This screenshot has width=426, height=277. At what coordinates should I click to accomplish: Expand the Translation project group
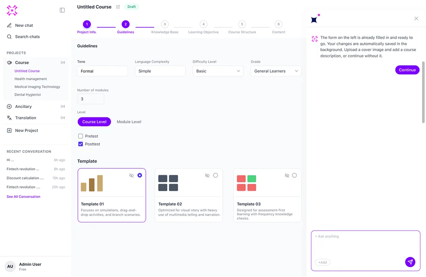point(36,118)
